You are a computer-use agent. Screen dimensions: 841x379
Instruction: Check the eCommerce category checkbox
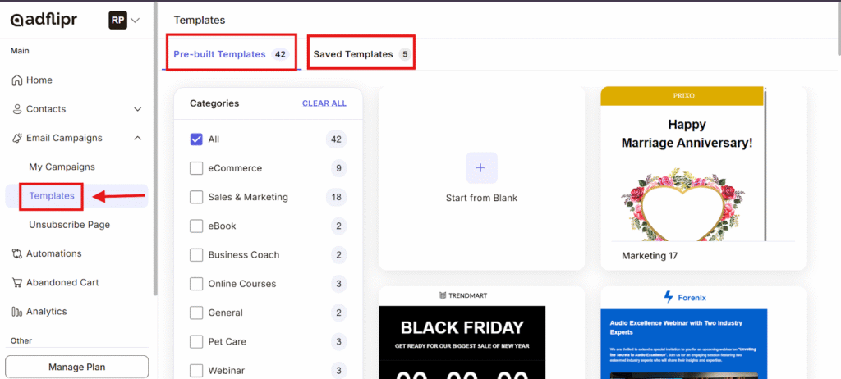point(196,168)
